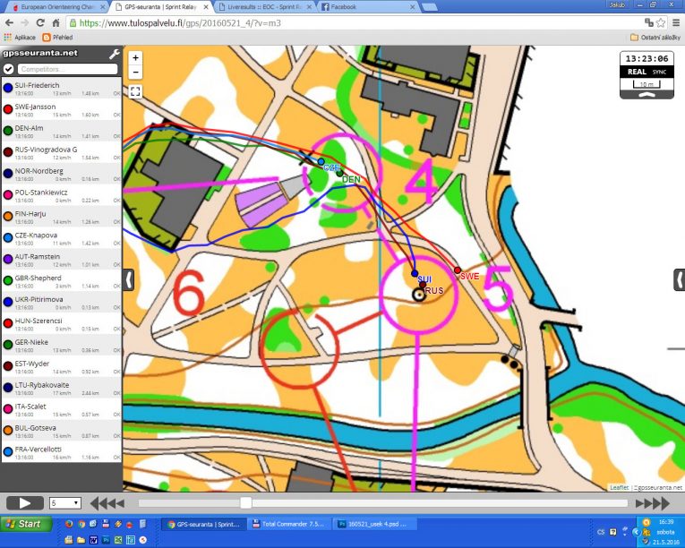Click the SYNC mode button

659,73
